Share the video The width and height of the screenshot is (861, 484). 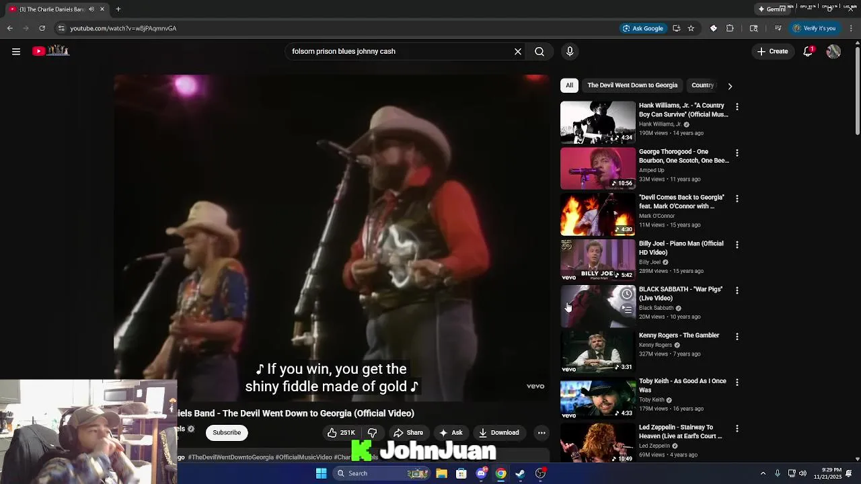[408, 432]
